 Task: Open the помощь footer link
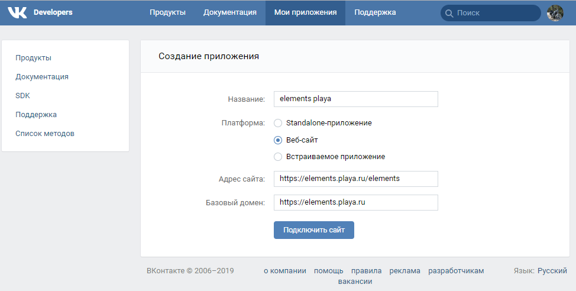coord(328,271)
